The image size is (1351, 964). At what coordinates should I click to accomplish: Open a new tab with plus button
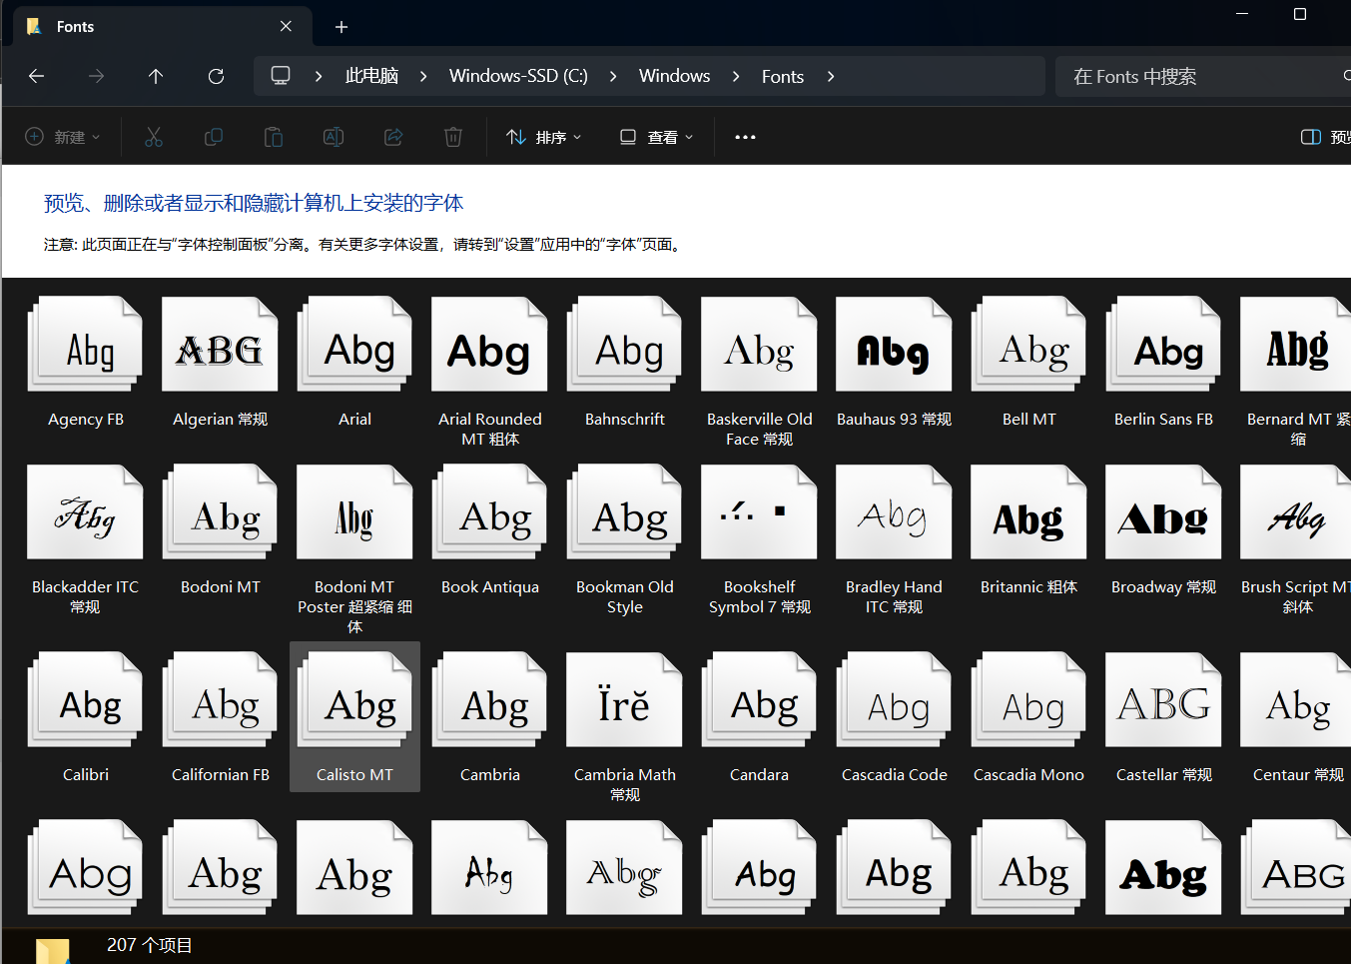point(341,27)
